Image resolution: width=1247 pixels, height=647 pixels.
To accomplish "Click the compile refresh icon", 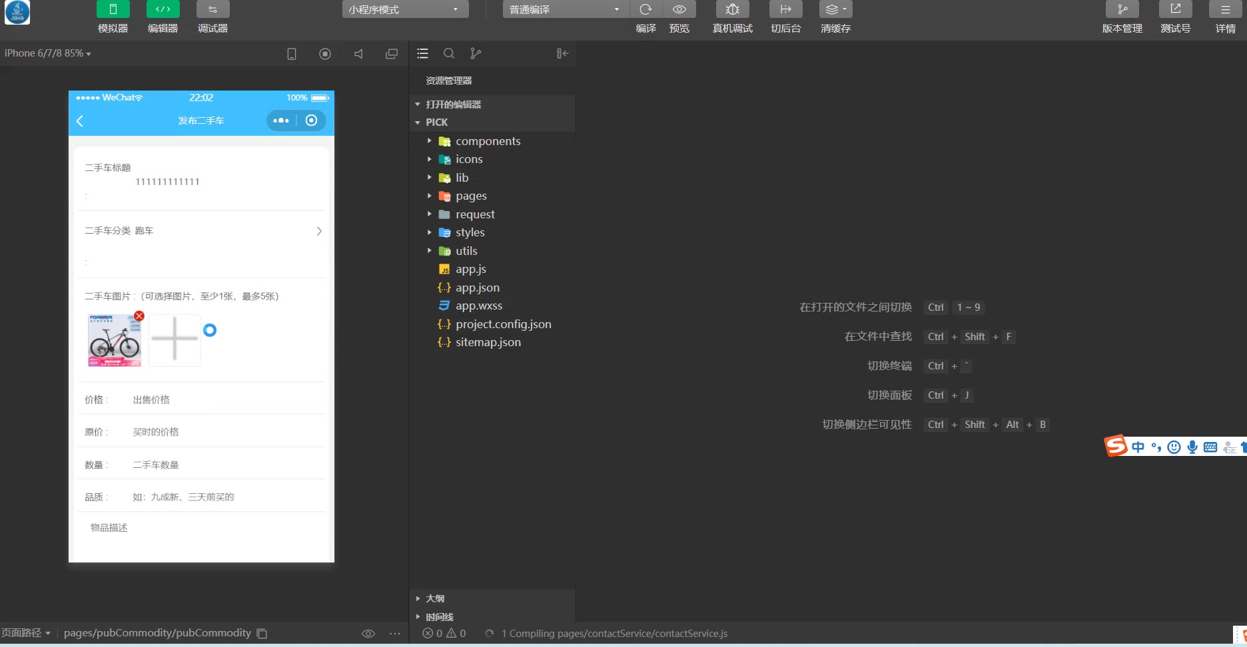I will 645,9.
